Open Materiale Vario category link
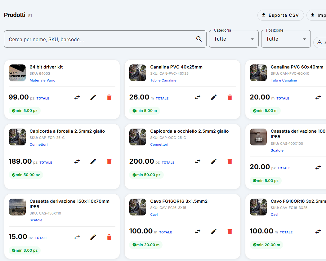Screen dimensions: 326x261 42,80
